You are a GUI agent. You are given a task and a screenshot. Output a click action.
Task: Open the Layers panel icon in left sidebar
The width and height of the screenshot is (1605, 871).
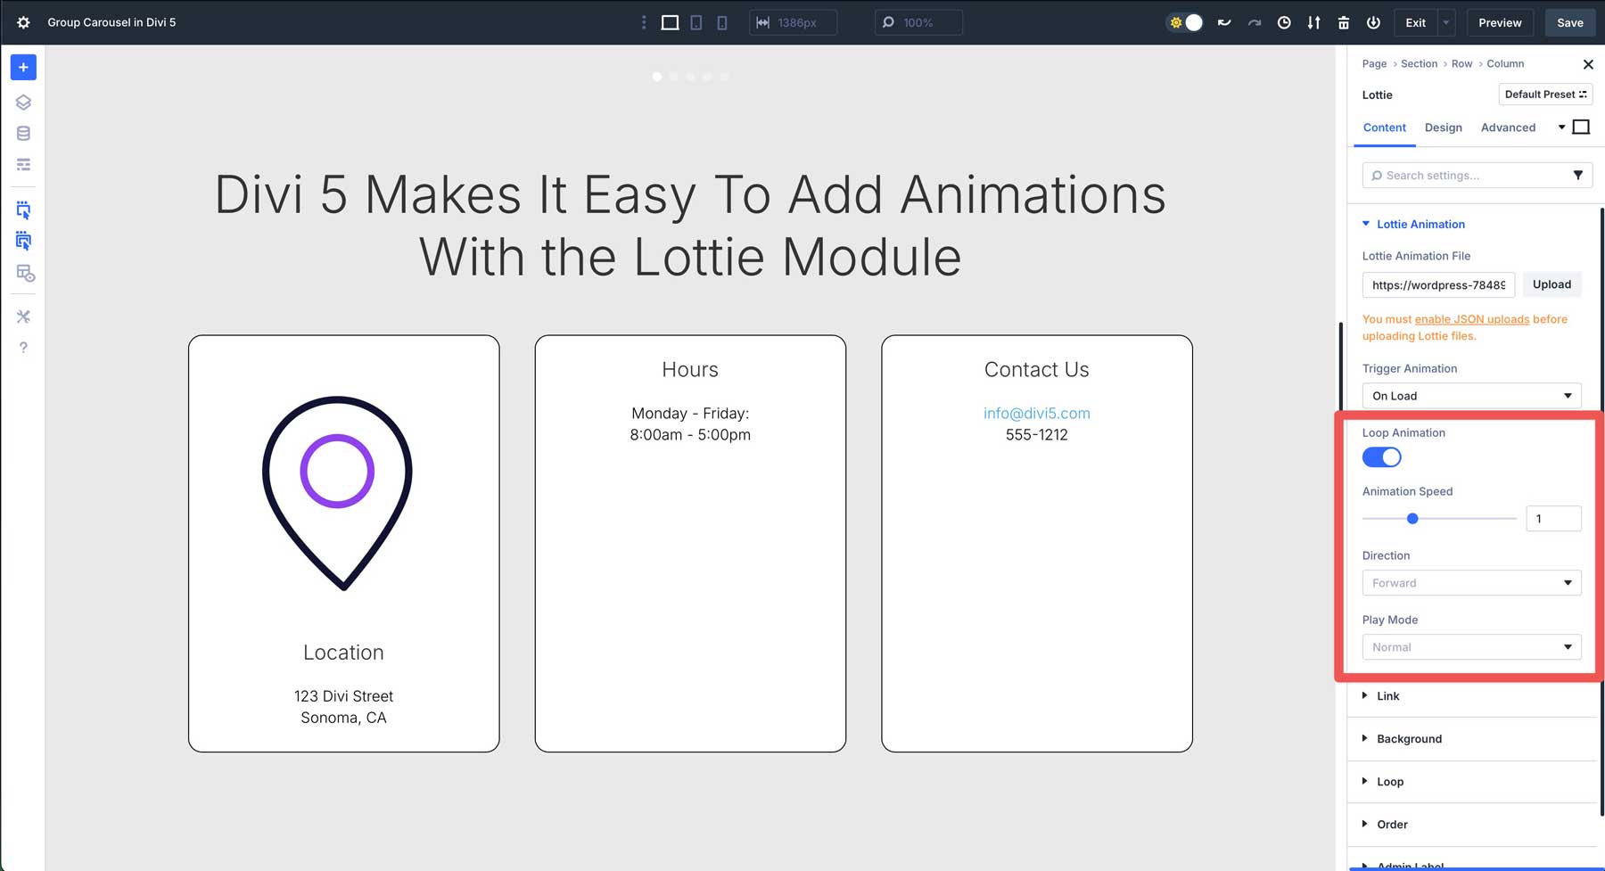(23, 102)
